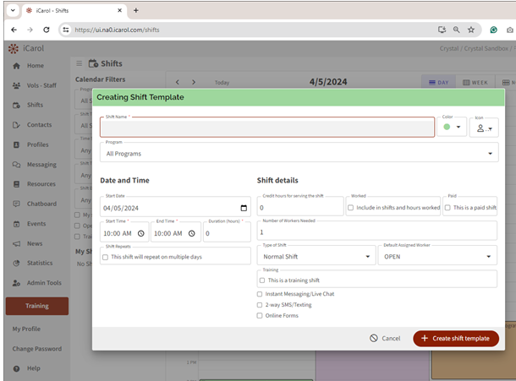Click the End Time clock icon
The height and width of the screenshot is (381, 516).
[192, 234]
